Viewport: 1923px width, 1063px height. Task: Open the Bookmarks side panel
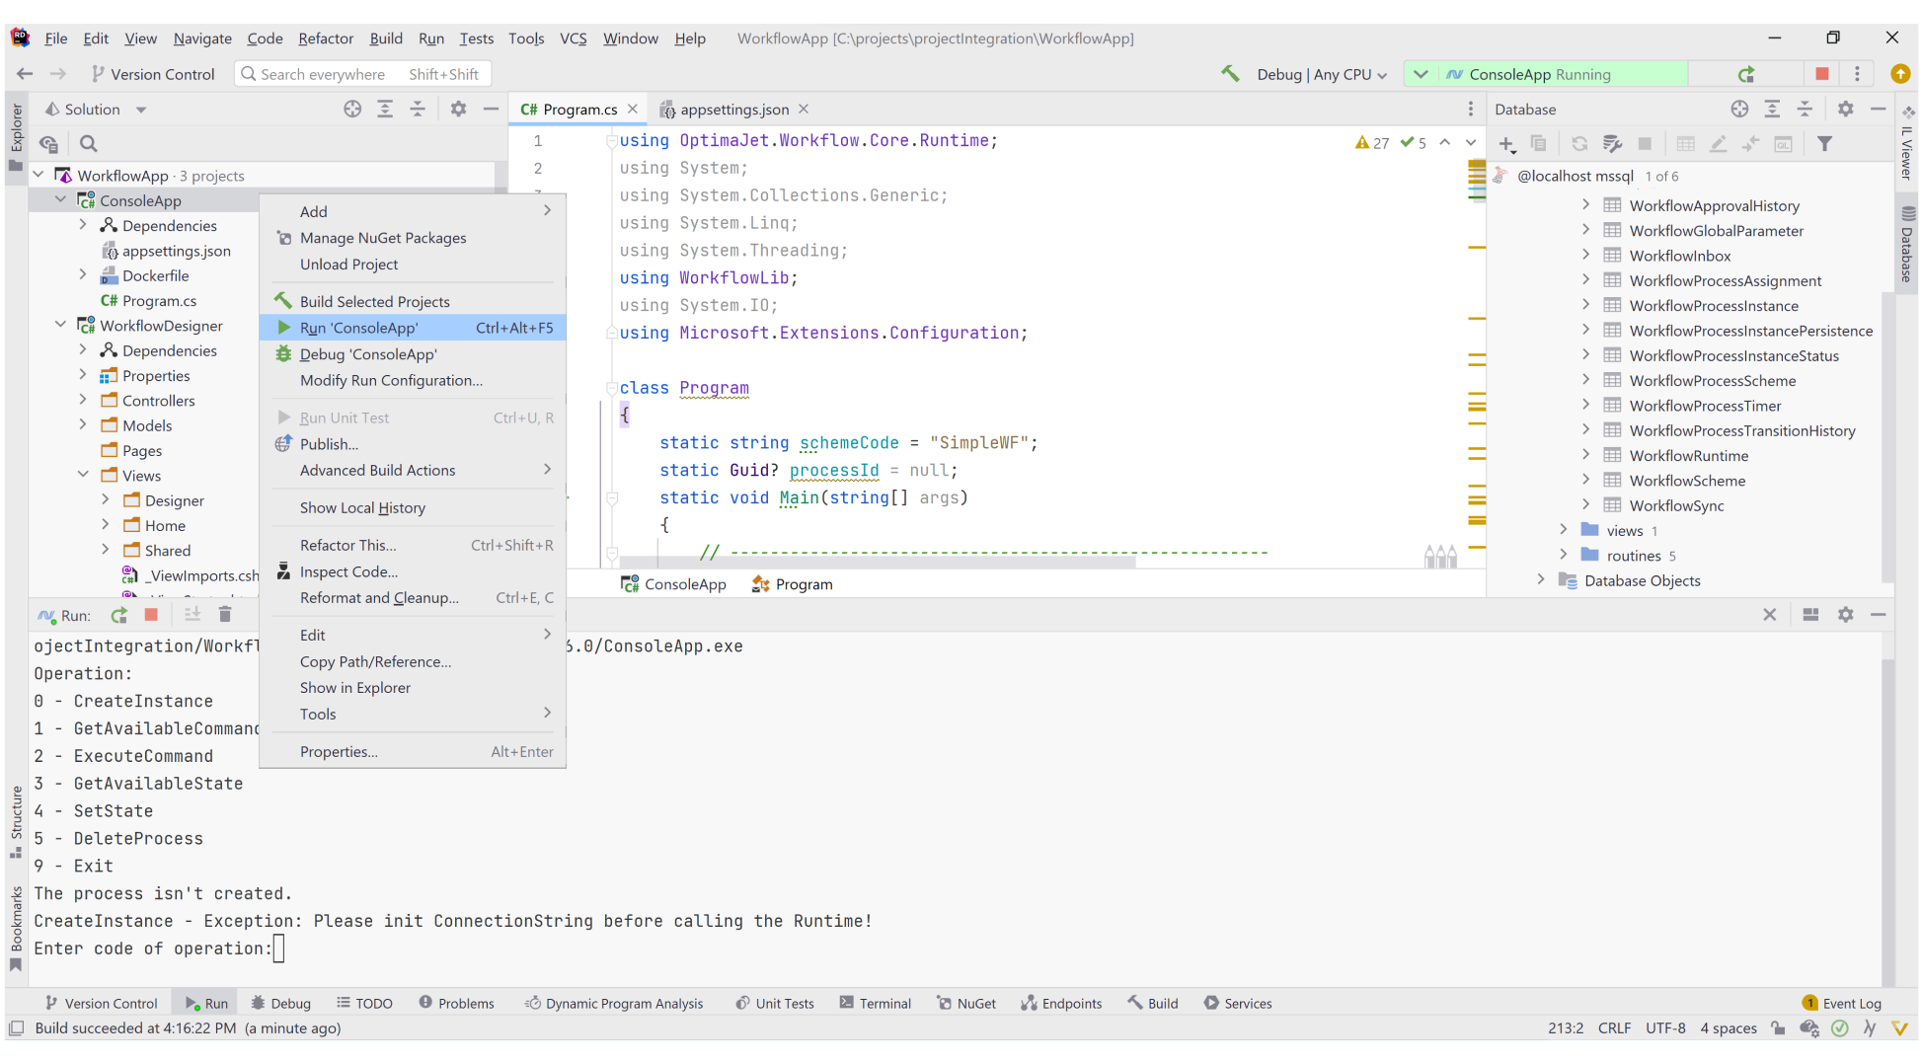pos(16,928)
